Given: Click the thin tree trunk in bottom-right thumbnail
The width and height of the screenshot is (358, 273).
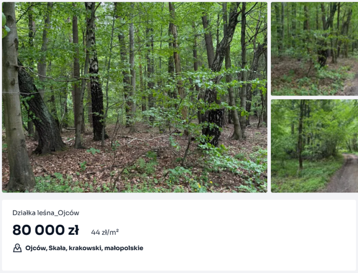Looking at the screenshot, I should tap(301, 135).
